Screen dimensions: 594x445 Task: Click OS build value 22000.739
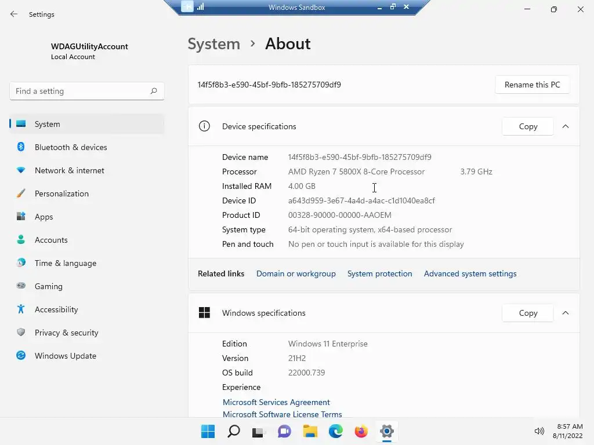coord(306,373)
